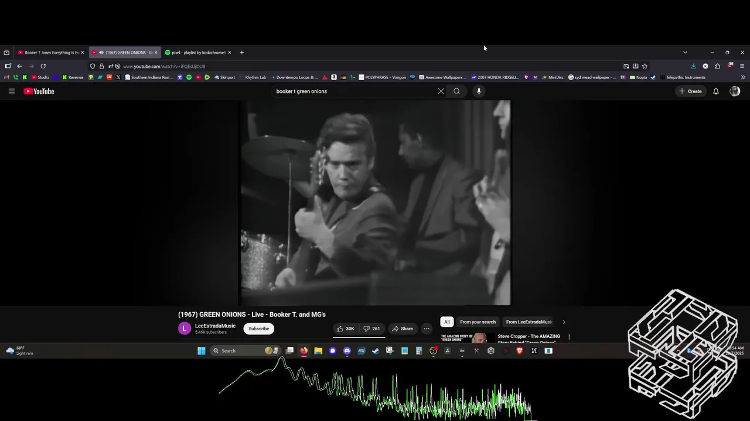Click the Create button on YouTube
The width and height of the screenshot is (750, 421).
(x=690, y=91)
